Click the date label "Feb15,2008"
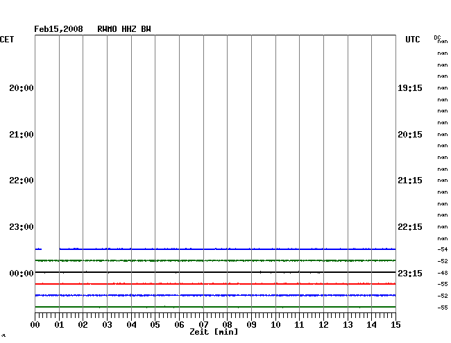The width and height of the screenshot is (451, 343). 58,29
